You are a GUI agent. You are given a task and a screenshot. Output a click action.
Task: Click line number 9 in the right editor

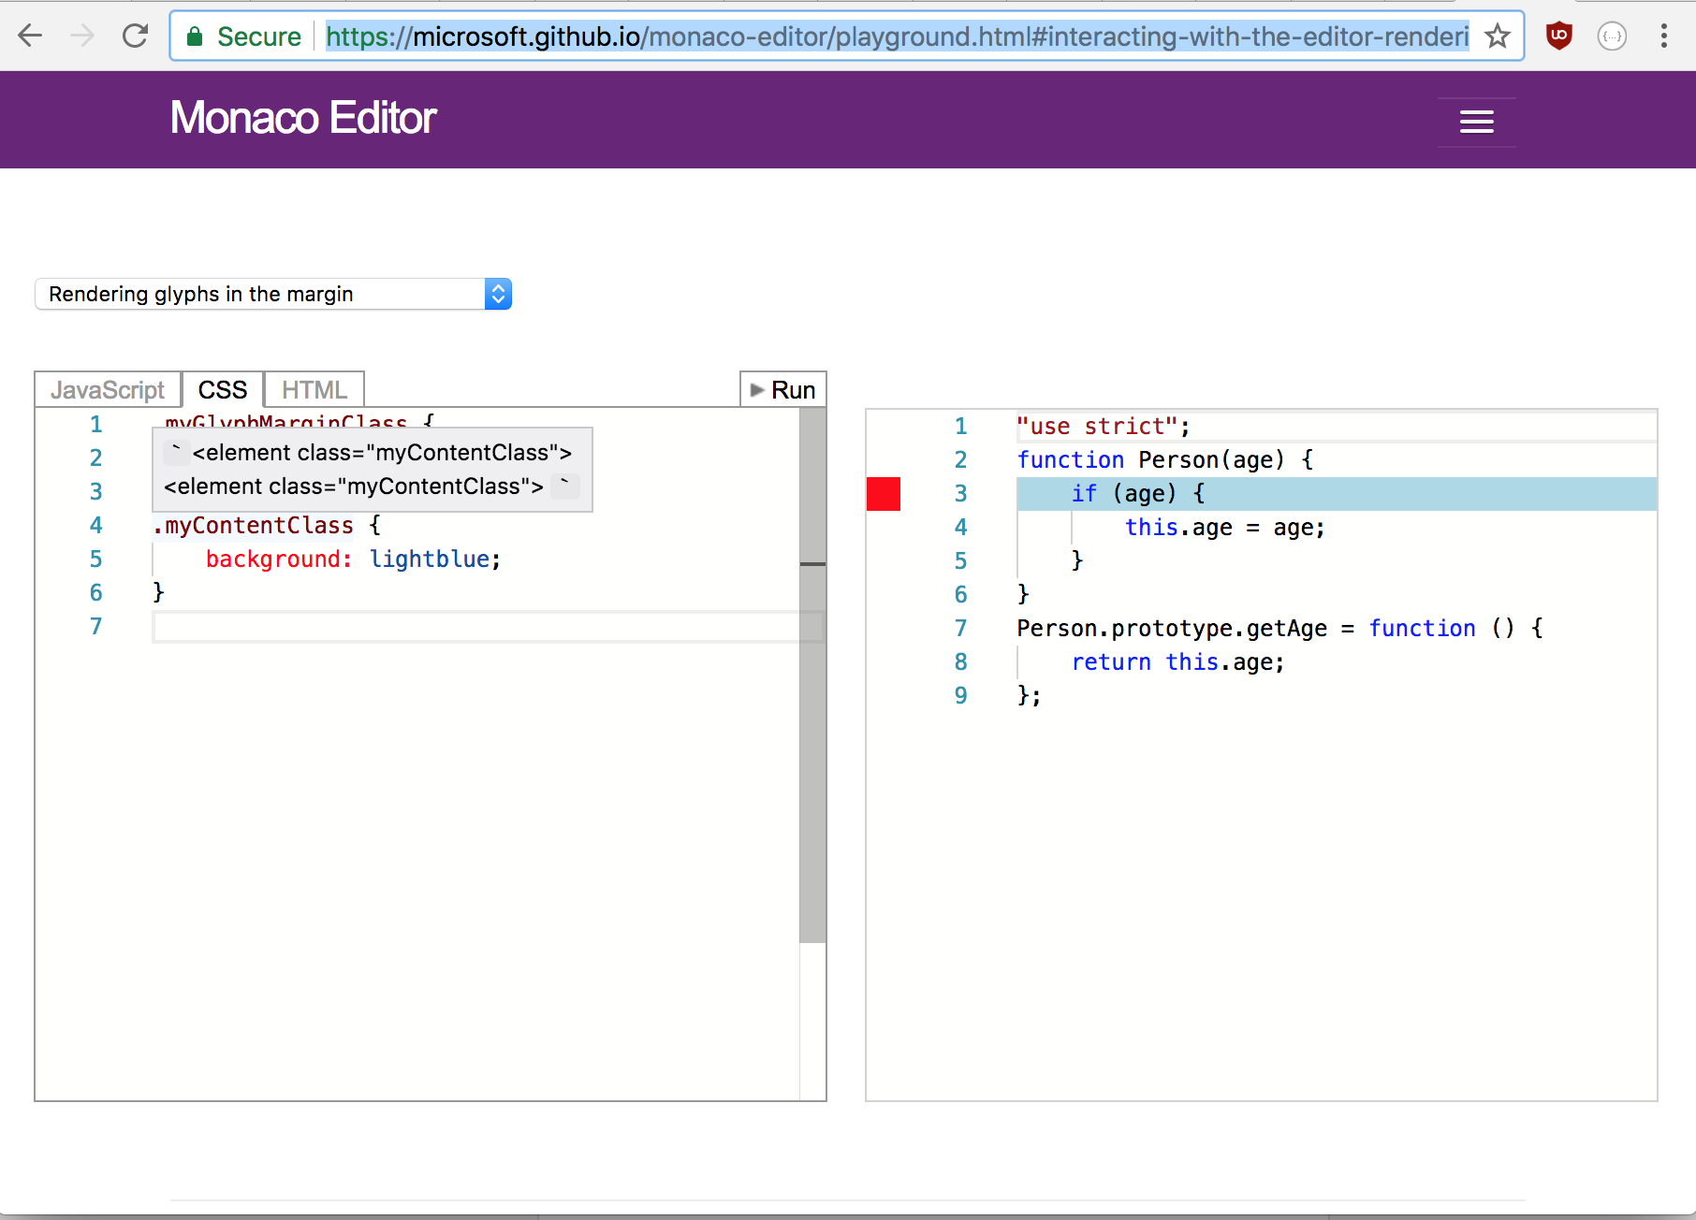tap(960, 696)
